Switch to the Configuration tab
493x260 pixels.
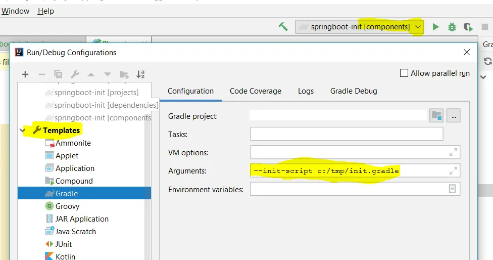pos(190,91)
